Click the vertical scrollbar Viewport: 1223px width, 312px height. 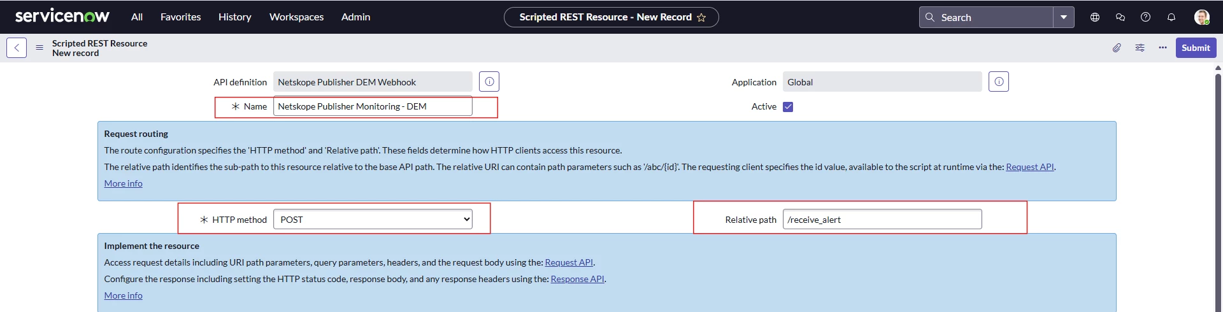1218,191
